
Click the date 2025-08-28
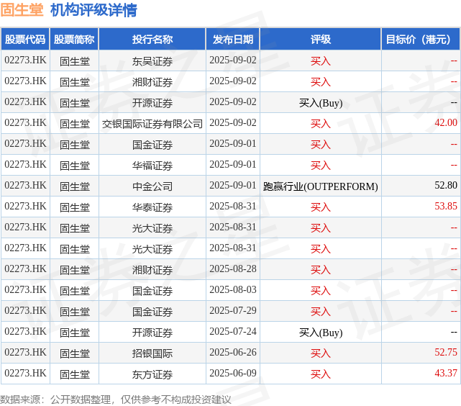tap(233, 269)
